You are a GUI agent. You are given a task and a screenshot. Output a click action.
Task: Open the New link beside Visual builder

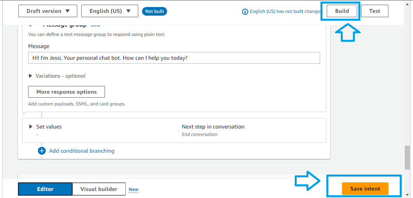[x=133, y=189]
